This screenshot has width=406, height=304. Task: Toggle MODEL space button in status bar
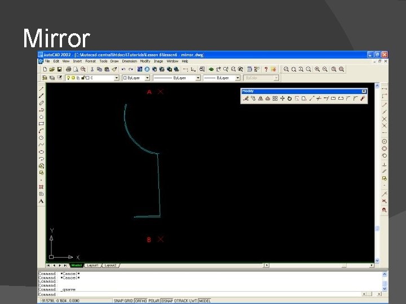click(x=205, y=301)
